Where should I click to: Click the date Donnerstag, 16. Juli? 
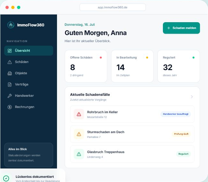80,24
